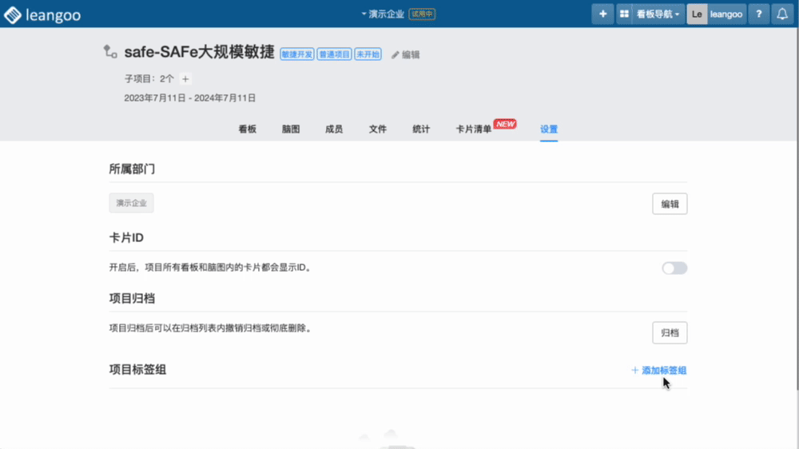This screenshot has height=449, width=799.
Task: Click the 归档 archive button
Action: (x=670, y=332)
